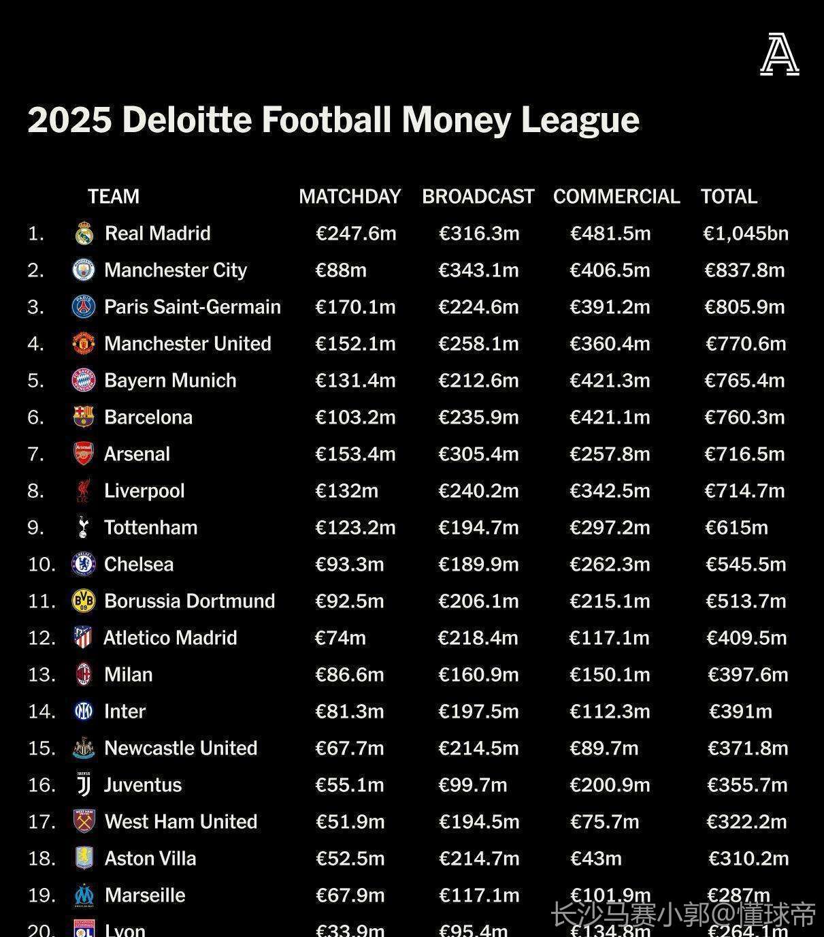Click the COMMERCIAL column header

(x=616, y=197)
